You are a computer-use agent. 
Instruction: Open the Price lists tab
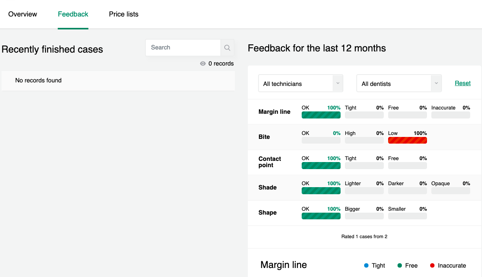click(124, 14)
